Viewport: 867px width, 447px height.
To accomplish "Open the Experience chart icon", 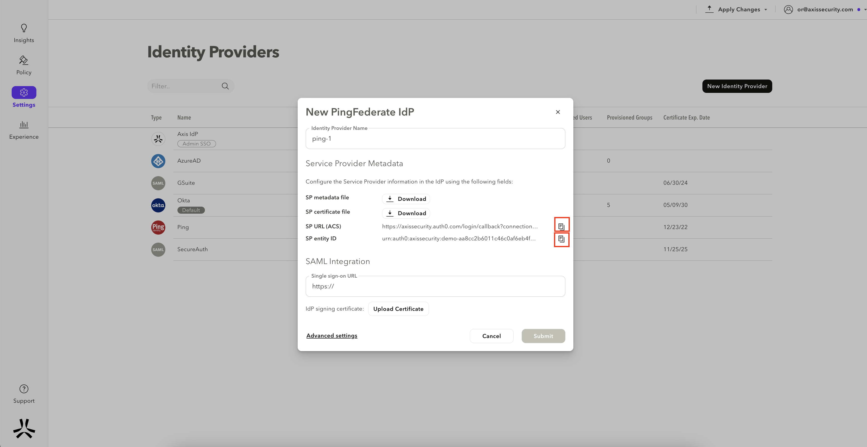I will pos(24,125).
